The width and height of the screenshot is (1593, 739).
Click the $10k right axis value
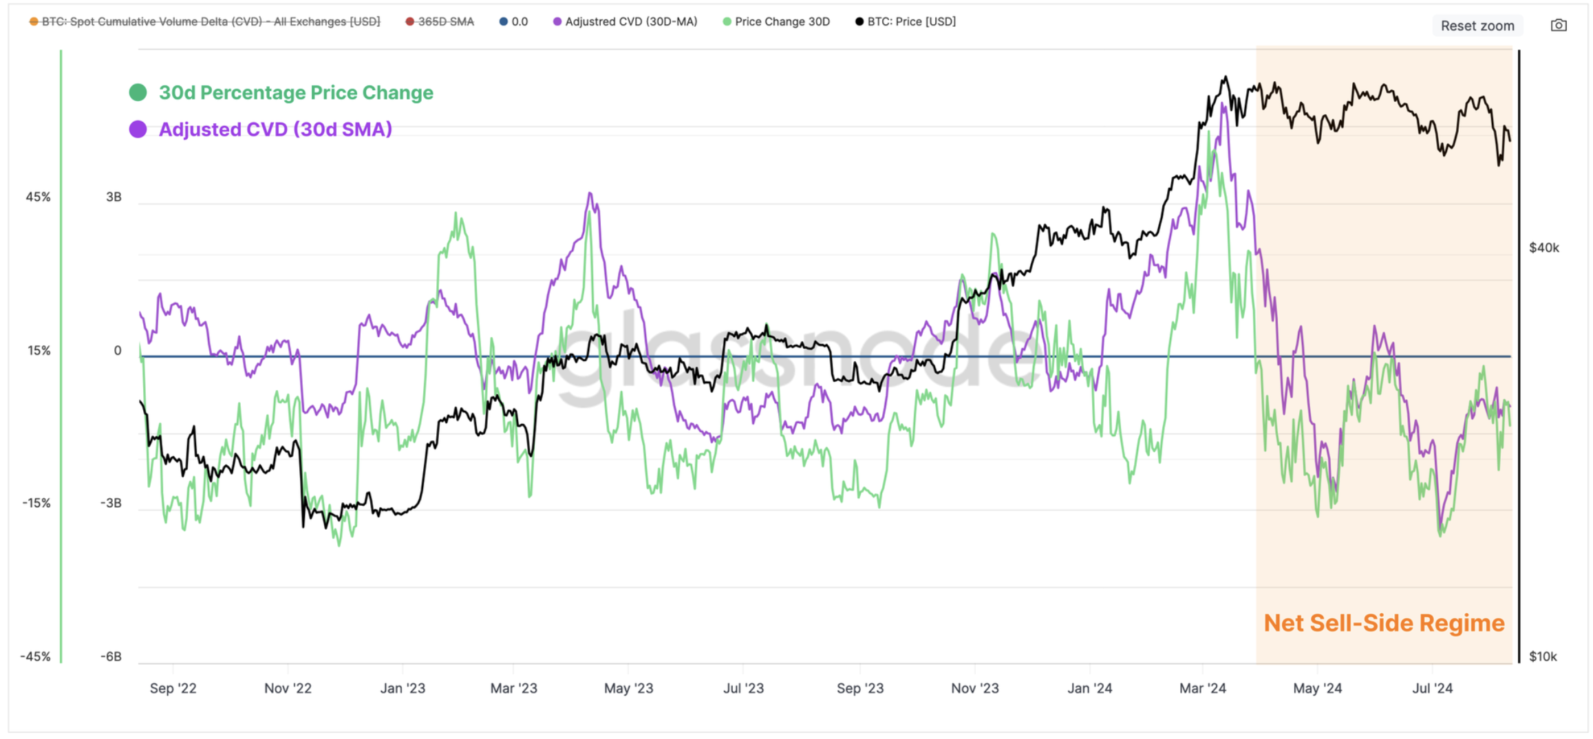point(1543,656)
